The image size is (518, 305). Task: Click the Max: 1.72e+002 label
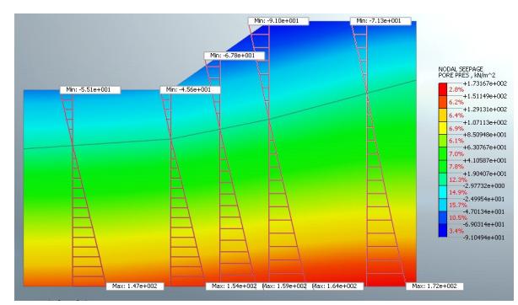point(434,286)
